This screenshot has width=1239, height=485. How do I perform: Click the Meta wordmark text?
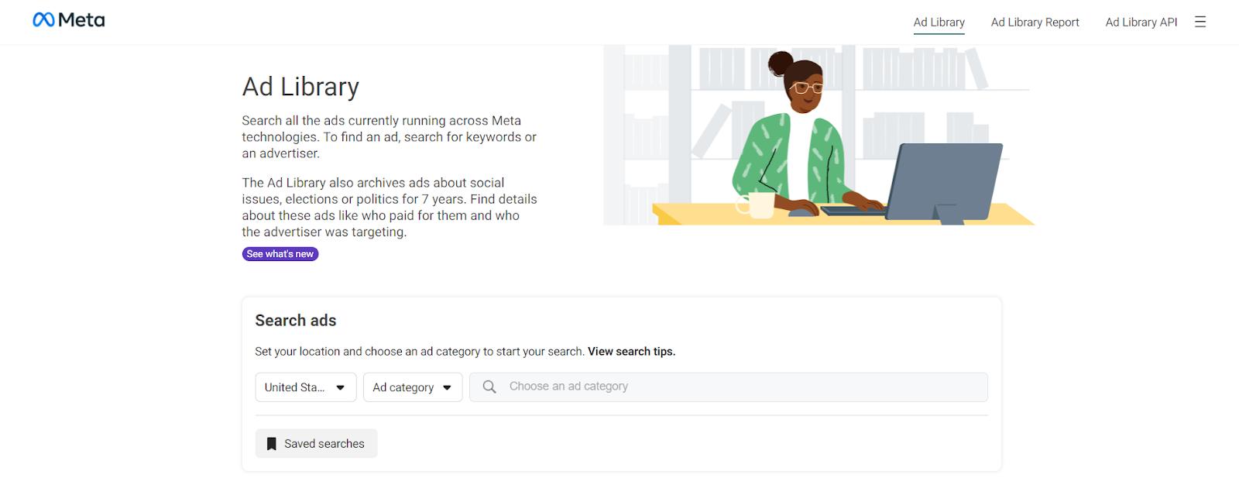[81, 20]
